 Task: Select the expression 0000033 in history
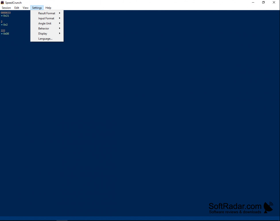pyautogui.click(x=6, y=13)
